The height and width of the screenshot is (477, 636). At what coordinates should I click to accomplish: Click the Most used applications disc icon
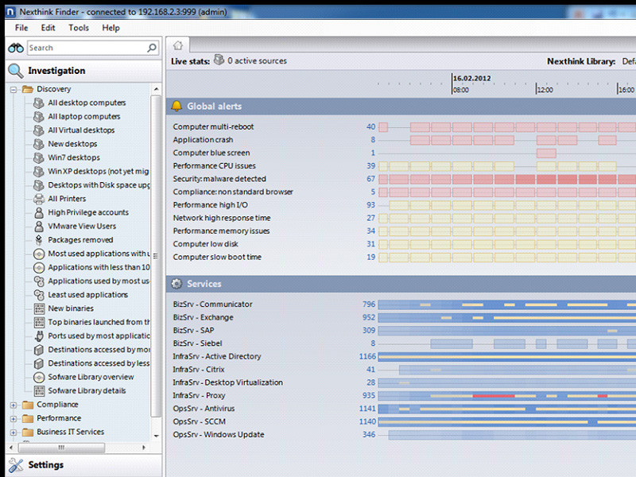39,254
